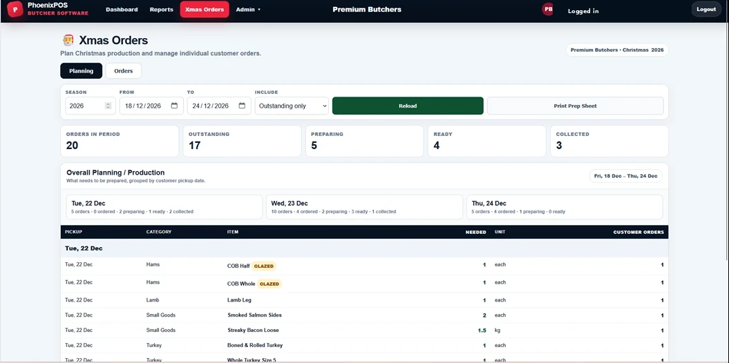Click the Premium Butchers Christmas 2026 badge
729x363 pixels.
point(617,50)
